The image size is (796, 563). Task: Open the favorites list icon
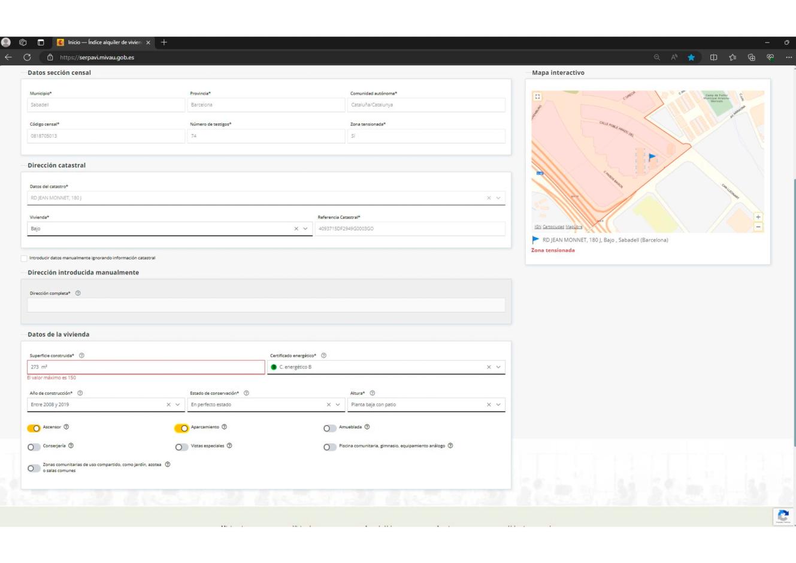point(733,57)
